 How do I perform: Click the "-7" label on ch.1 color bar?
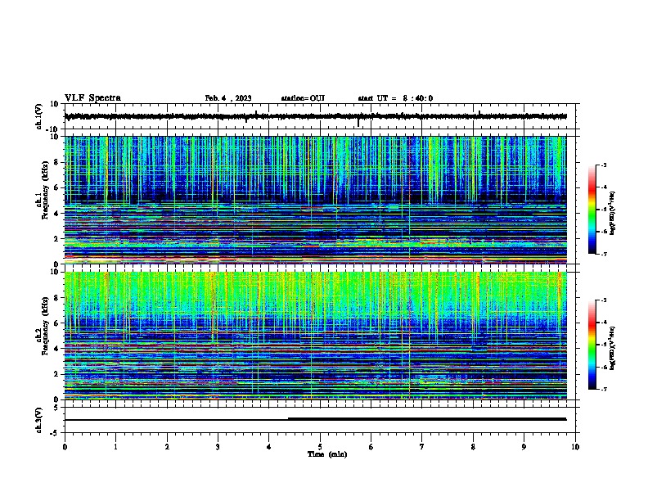604,255
